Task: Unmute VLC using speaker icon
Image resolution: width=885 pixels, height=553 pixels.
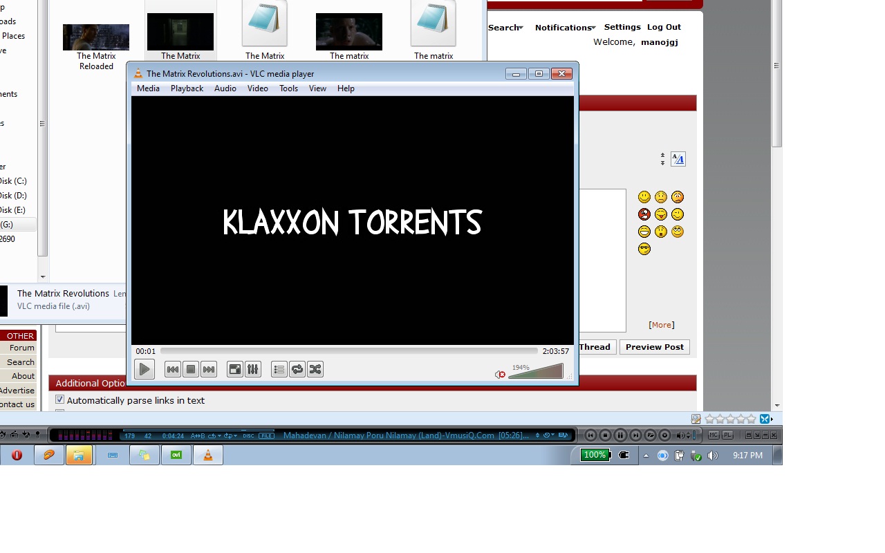Action: pos(500,375)
